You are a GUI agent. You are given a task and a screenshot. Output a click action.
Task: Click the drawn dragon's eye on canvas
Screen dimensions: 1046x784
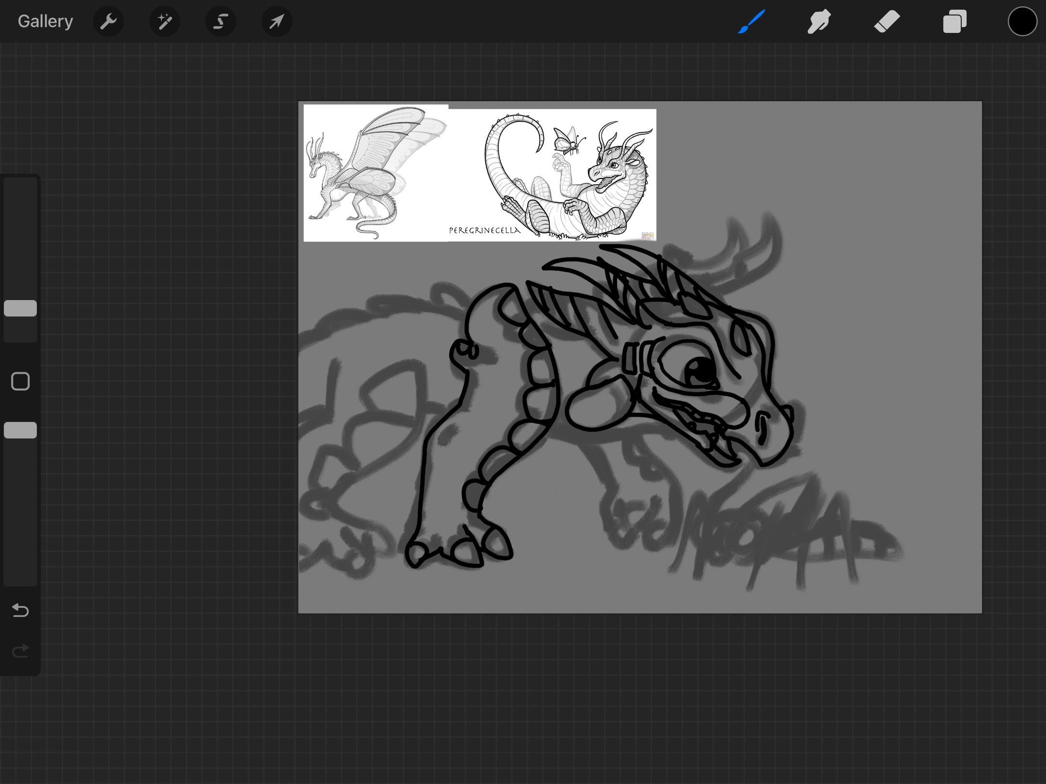(700, 372)
